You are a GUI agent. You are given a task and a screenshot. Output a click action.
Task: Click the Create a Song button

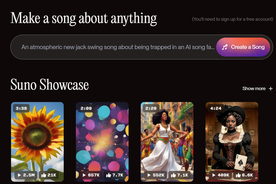243,47
